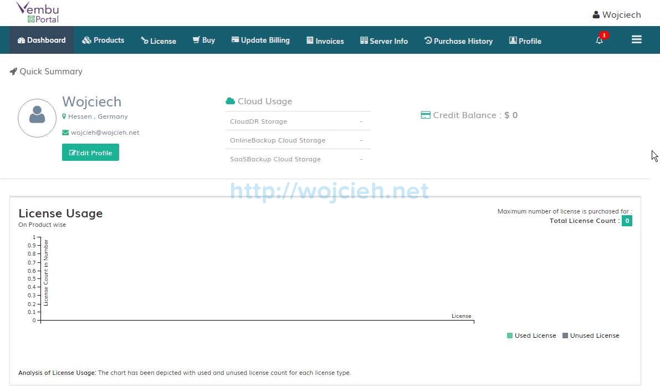
Task: Open the hamburger menu icon
Action: pos(636,39)
